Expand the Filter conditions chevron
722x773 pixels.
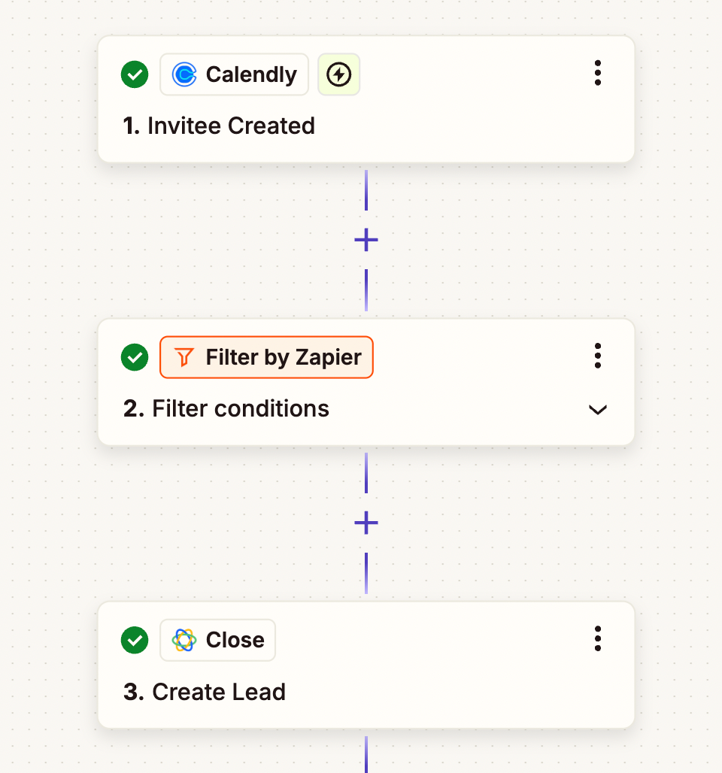(x=598, y=410)
